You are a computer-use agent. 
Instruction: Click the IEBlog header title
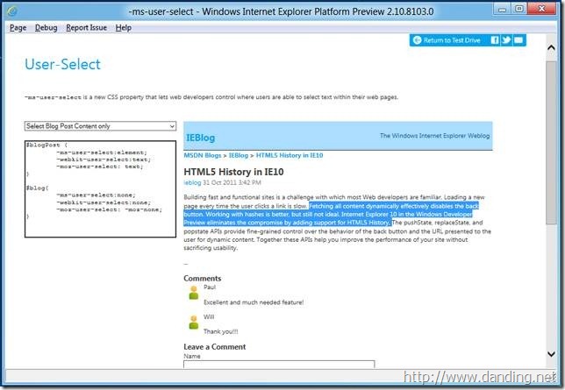(200, 138)
